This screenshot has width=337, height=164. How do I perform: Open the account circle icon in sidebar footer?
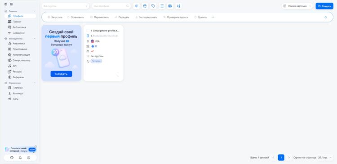29,158
